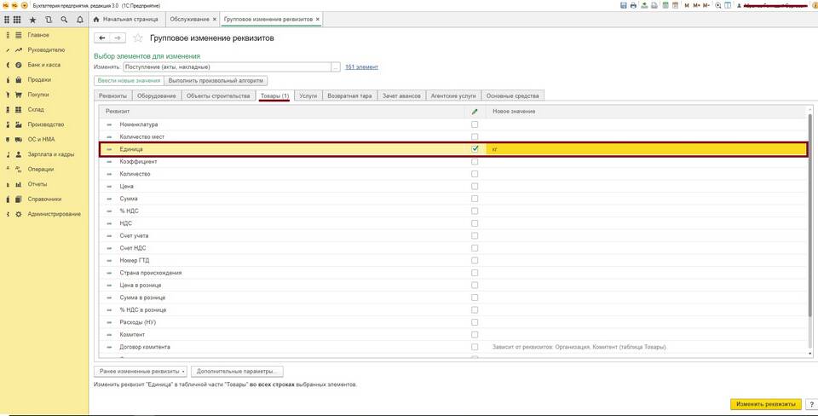Enable the Номенклатура attribute checkbox
Screen dimensions: 818x416
[x=475, y=124]
